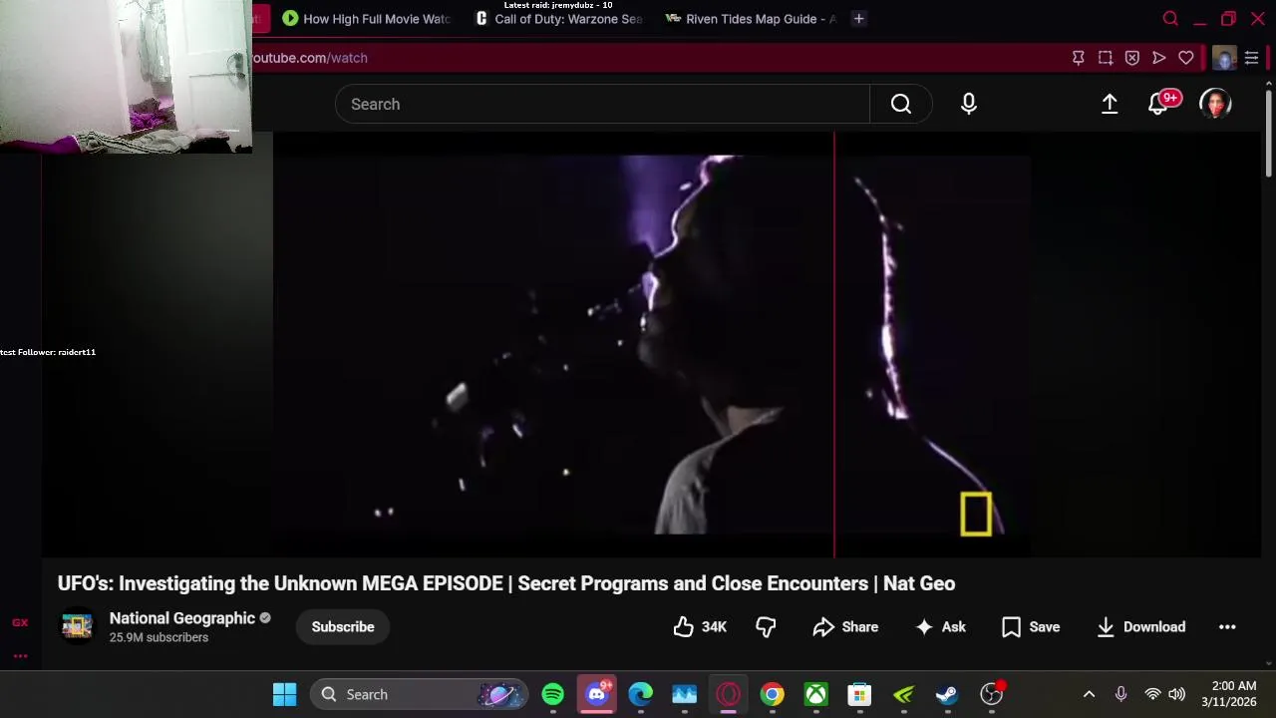The width and height of the screenshot is (1276, 718).
Task: Click the Windows taskbar search box
Action: pos(419,694)
